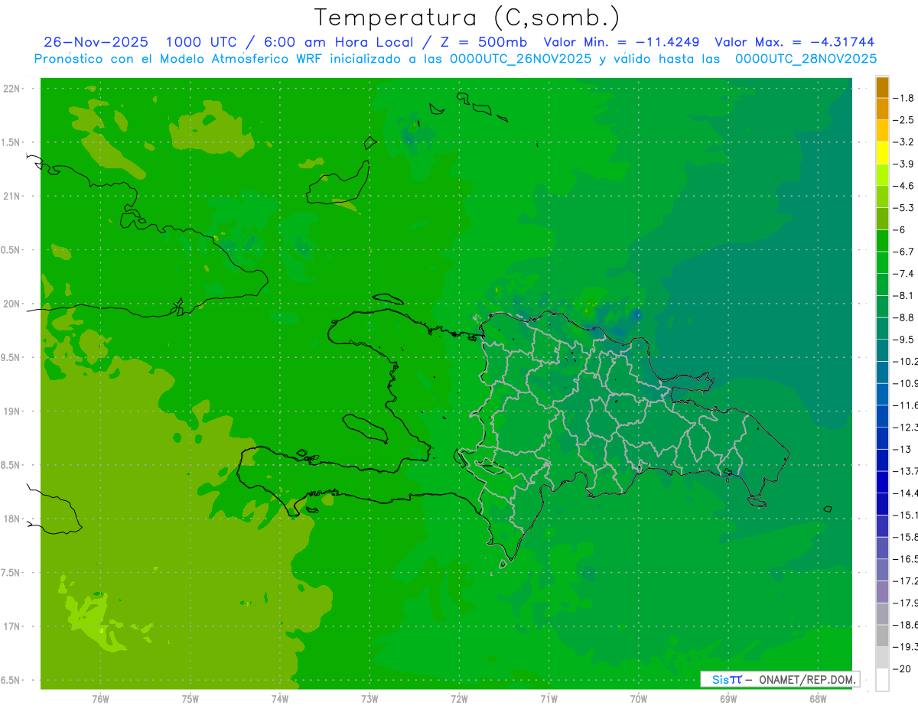The width and height of the screenshot is (918, 709).
Task: Click the "68W" longitude axis label
Action: (x=818, y=699)
